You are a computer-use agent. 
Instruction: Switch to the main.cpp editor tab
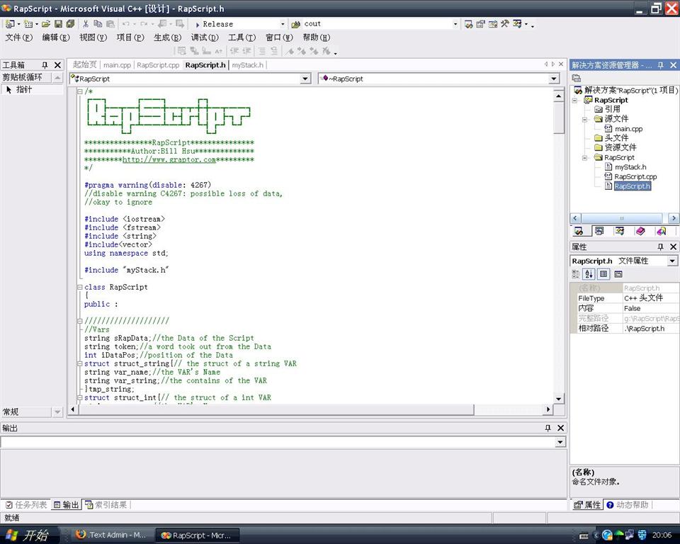[x=117, y=65]
